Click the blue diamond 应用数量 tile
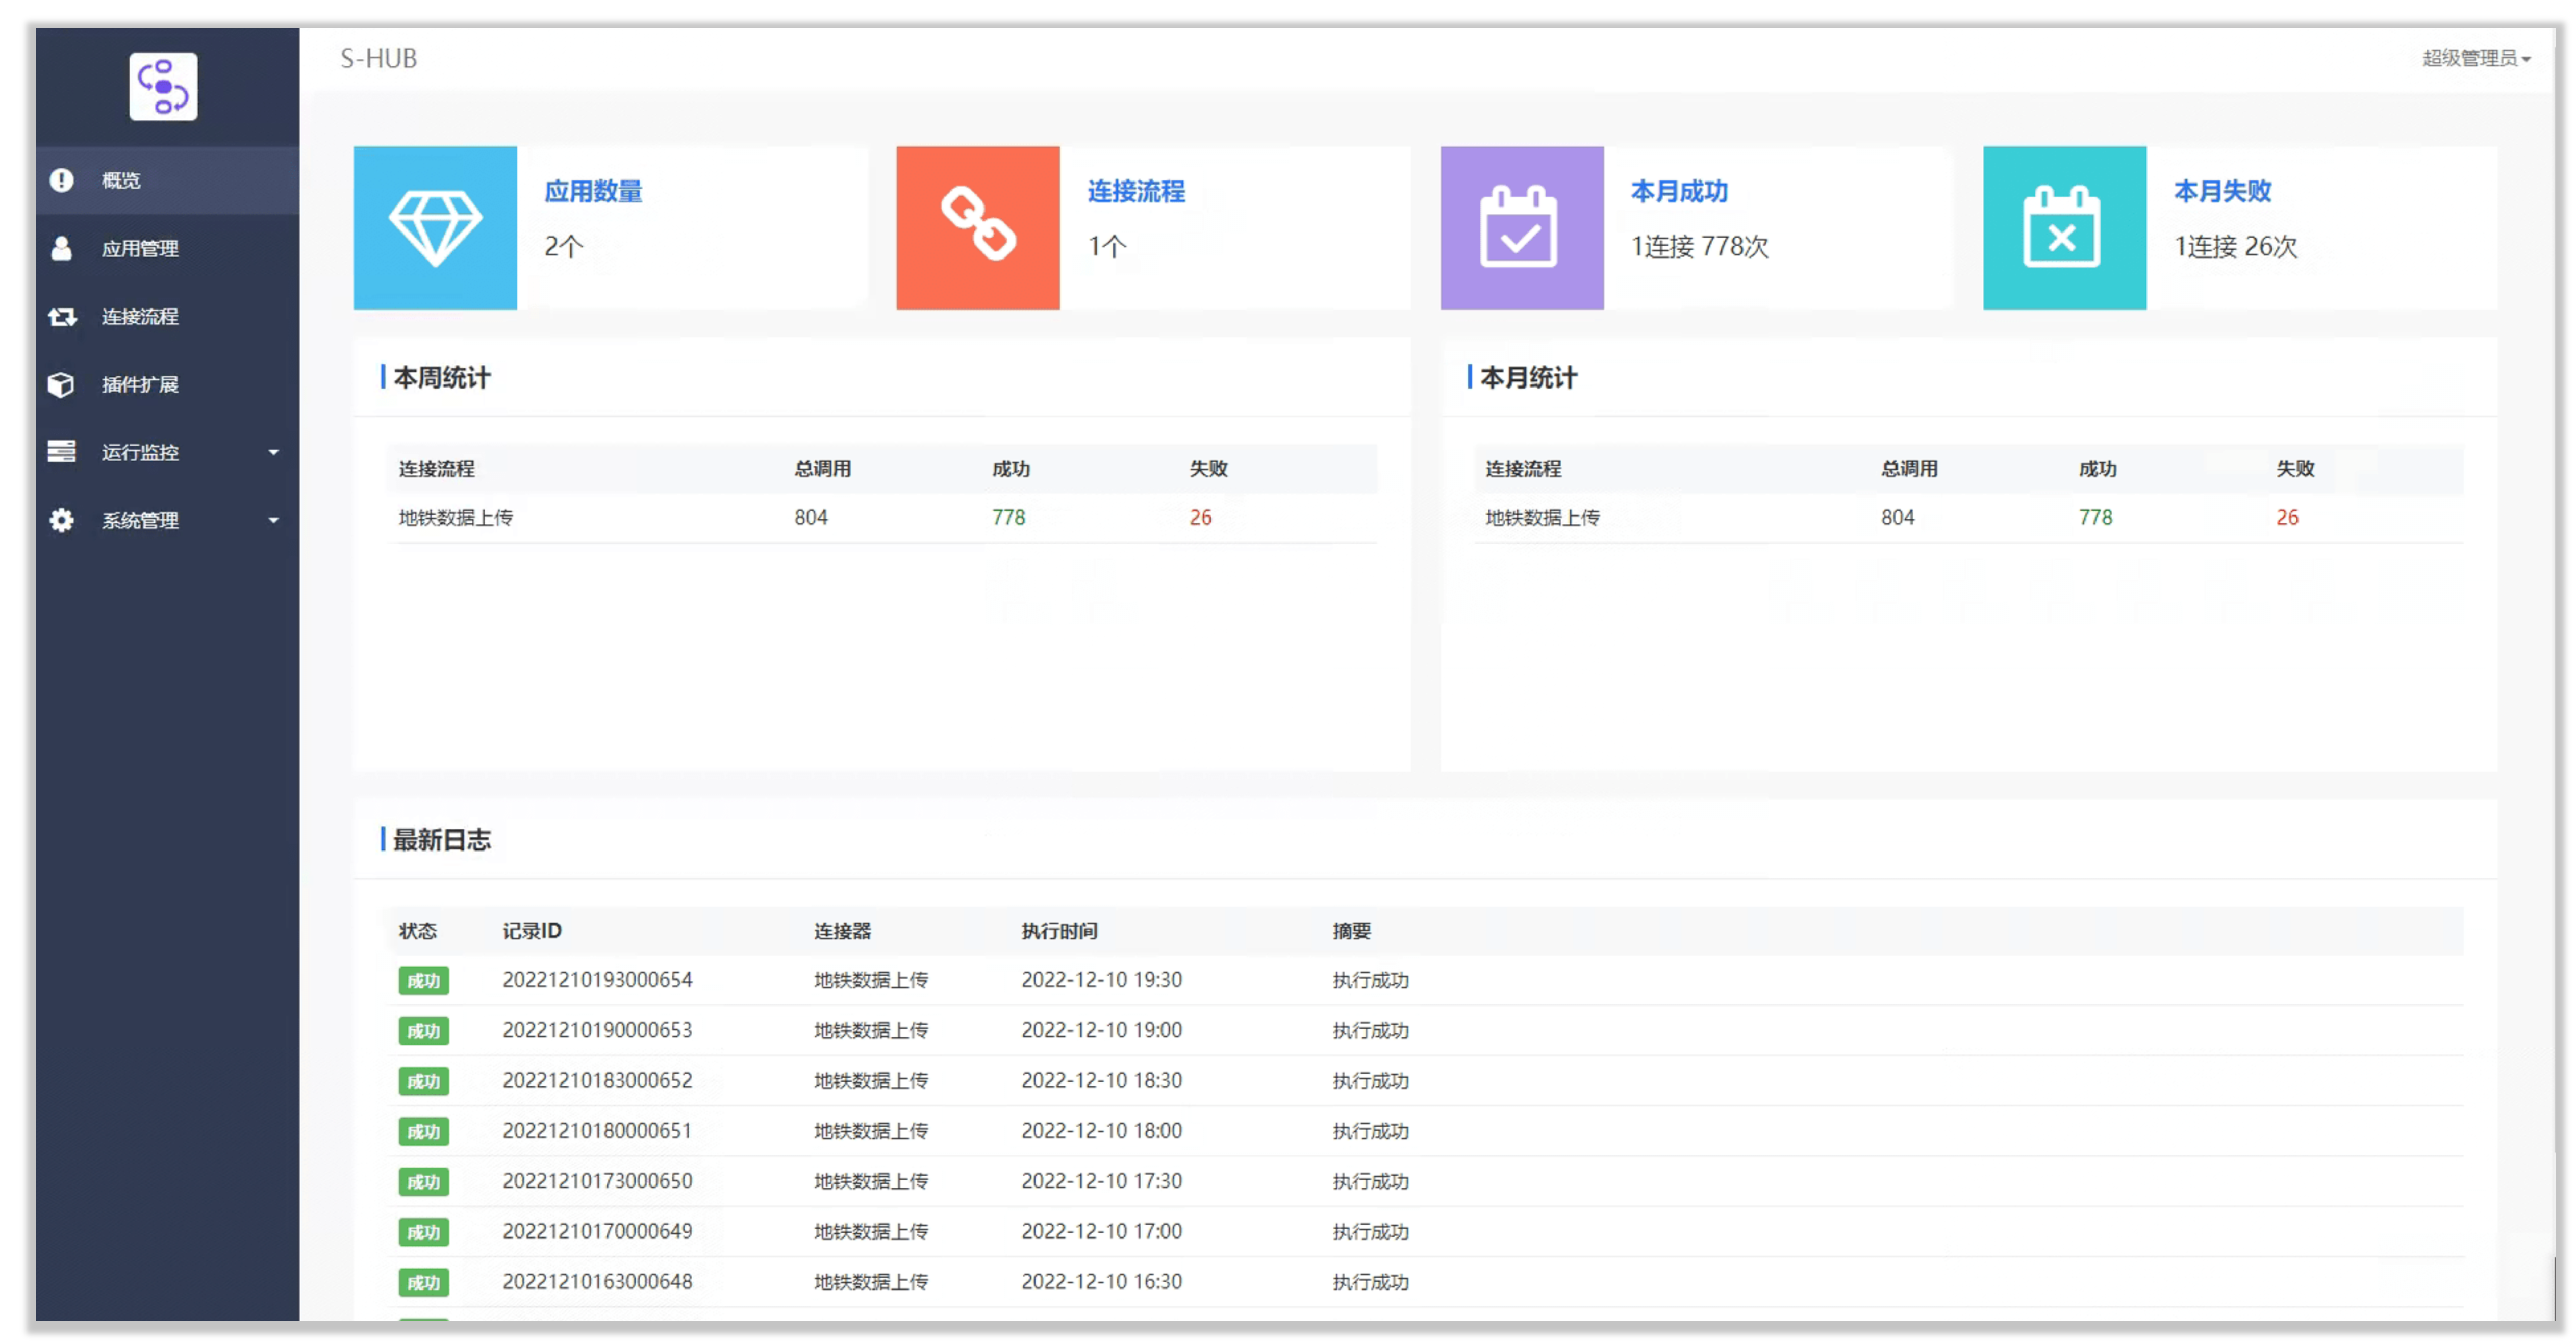The image size is (2576, 1341). point(435,228)
